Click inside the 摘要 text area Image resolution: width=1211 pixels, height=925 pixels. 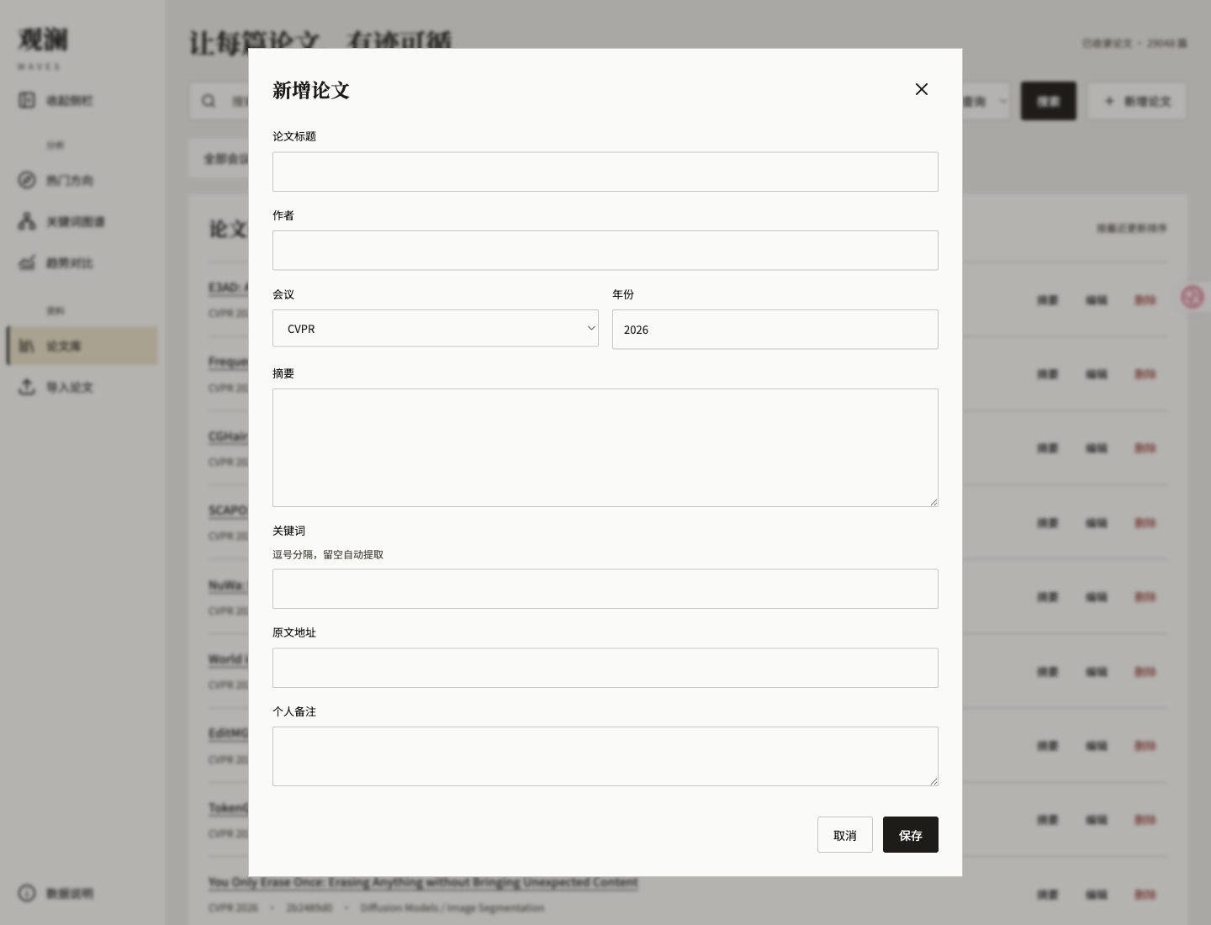(605, 447)
